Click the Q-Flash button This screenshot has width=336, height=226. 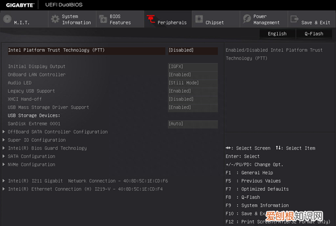pos(314,34)
